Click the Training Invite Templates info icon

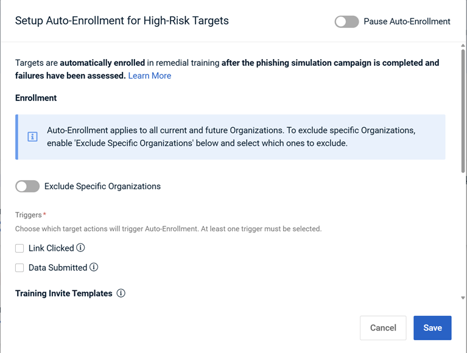click(121, 293)
